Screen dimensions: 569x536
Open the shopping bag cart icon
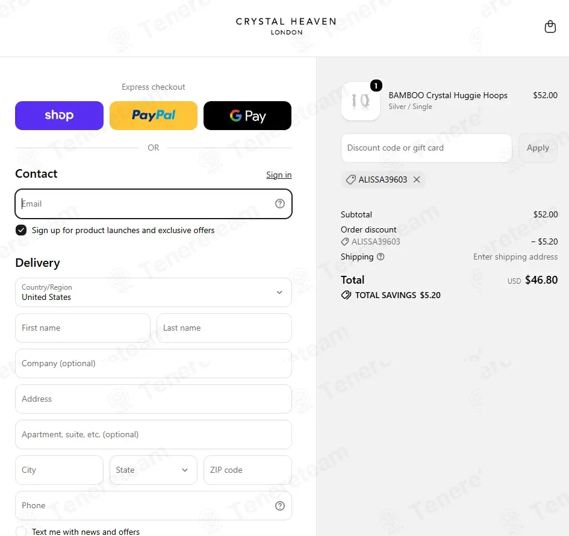click(550, 26)
